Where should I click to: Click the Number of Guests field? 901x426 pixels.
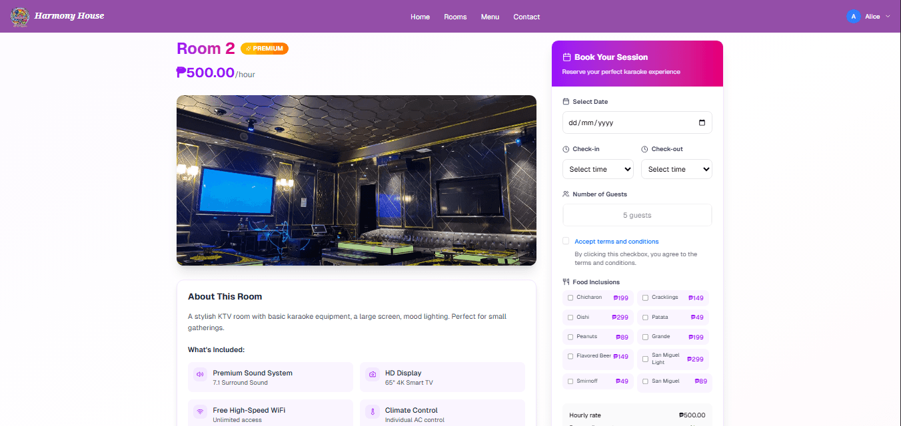637,215
